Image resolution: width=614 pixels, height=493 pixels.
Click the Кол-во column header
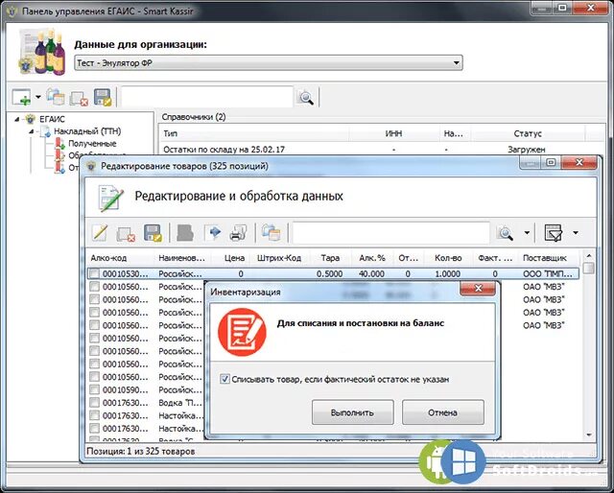point(448,258)
